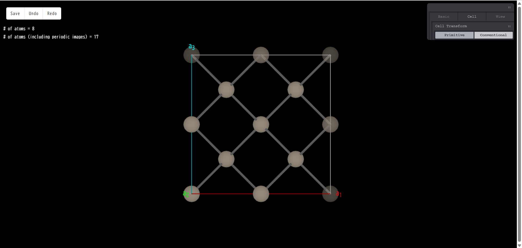Open the Basic tab
522x248 pixels.
443,17
